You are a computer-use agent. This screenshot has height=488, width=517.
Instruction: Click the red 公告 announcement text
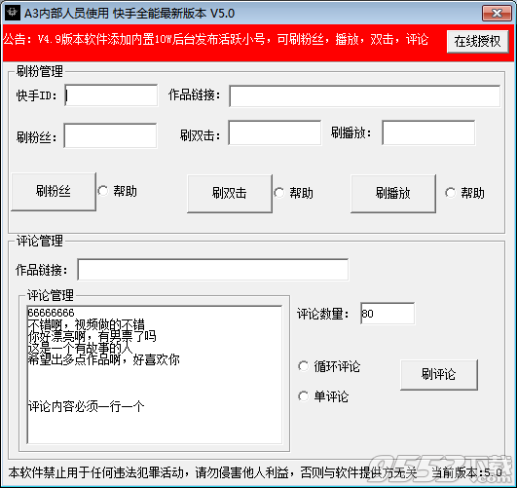216,40
